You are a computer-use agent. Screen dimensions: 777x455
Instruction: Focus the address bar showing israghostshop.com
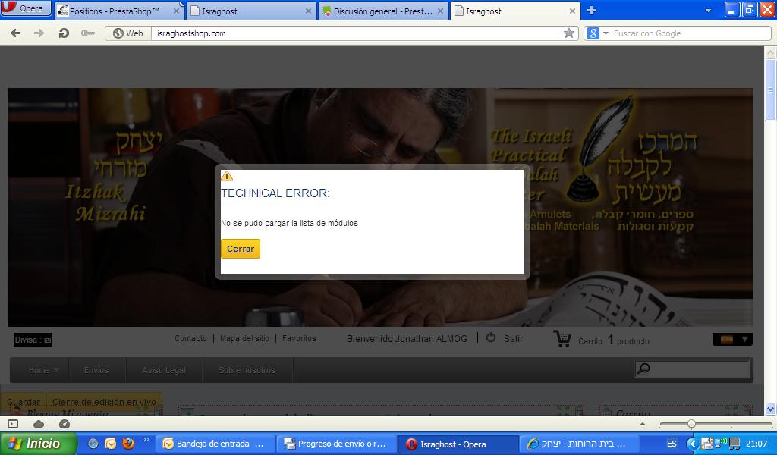click(x=357, y=33)
